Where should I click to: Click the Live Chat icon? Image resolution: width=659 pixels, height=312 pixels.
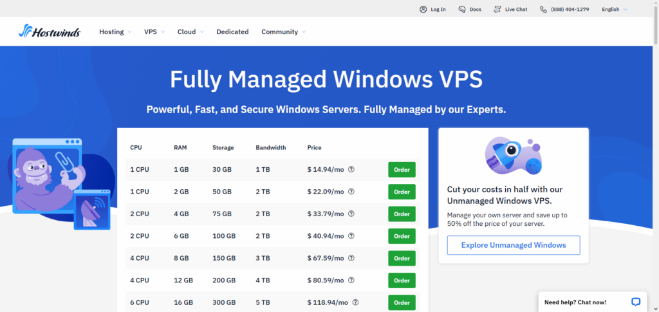pyautogui.click(x=497, y=9)
